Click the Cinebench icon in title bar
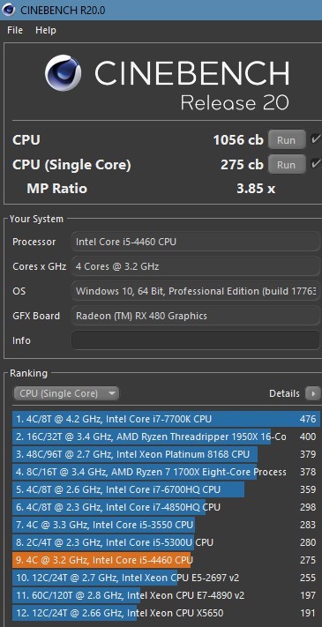Viewport: 322px width, 627px height. tap(9, 10)
